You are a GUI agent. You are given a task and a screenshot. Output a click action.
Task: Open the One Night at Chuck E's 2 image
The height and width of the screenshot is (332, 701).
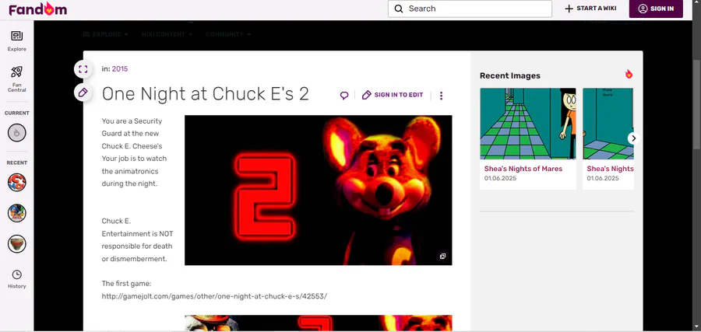pos(319,190)
